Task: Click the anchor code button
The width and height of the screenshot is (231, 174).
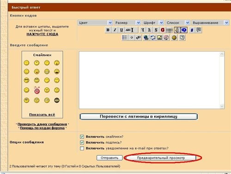Action: [177, 30]
